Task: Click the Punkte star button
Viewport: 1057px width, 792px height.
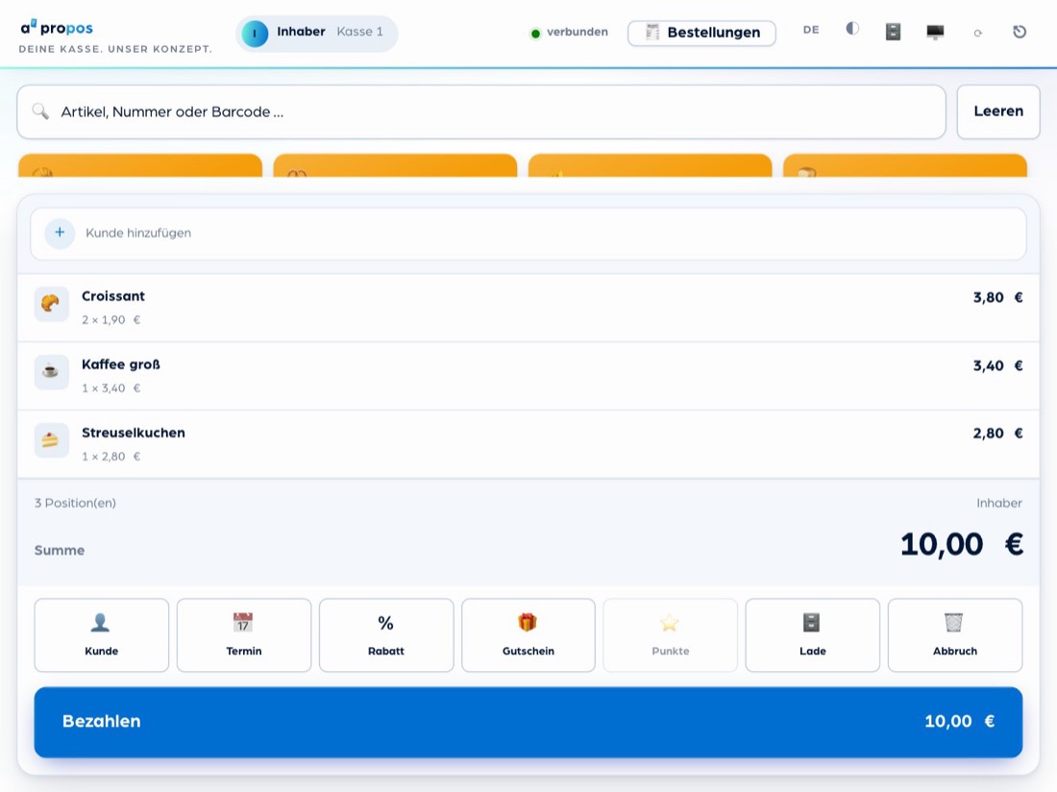Action: click(671, 635)
